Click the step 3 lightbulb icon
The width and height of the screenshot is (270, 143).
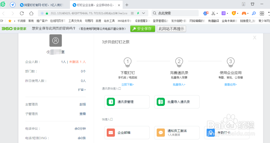231,62
